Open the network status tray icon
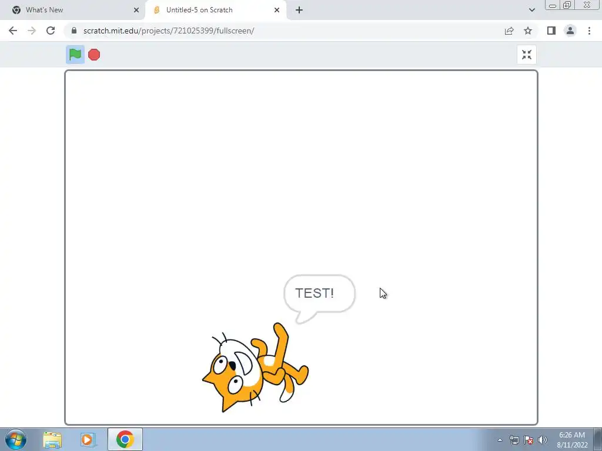This screenshot has height=451, width=602. tap(514, 440)
